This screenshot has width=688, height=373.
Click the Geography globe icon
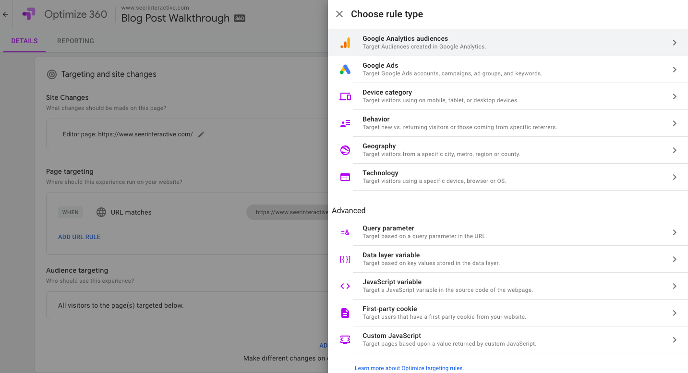click(x=345, y=150)
